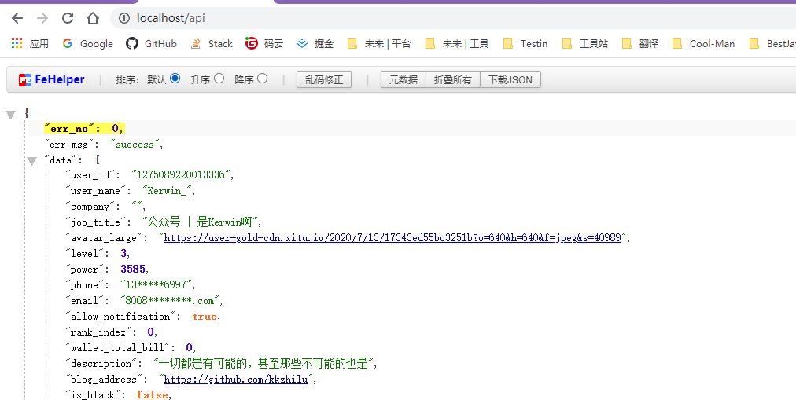
Task: Click 折叠所有 to collapse all
Action: pos(453,79)
